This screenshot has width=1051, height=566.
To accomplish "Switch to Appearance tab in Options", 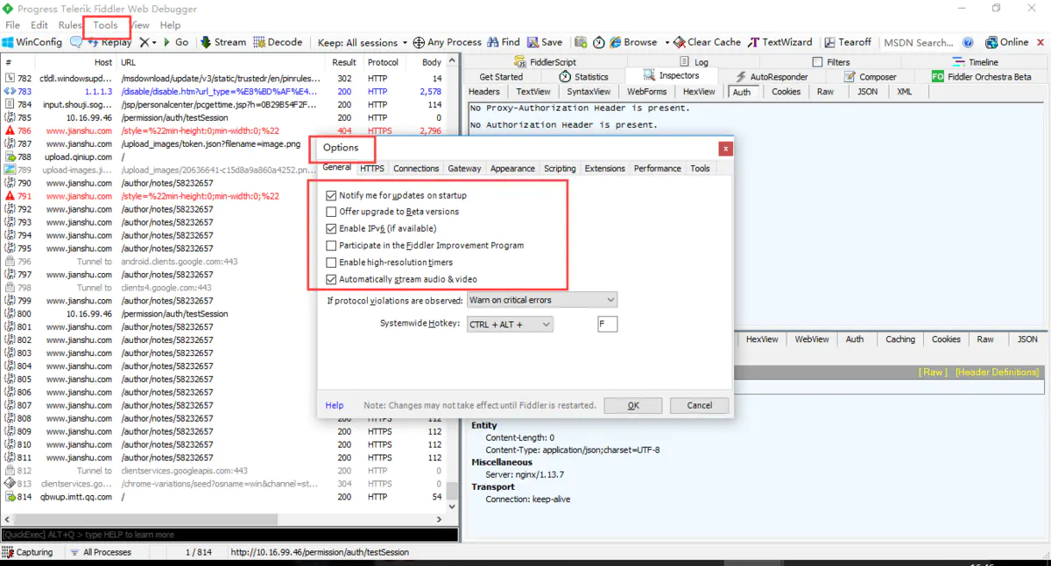I will tap(512, 168).
